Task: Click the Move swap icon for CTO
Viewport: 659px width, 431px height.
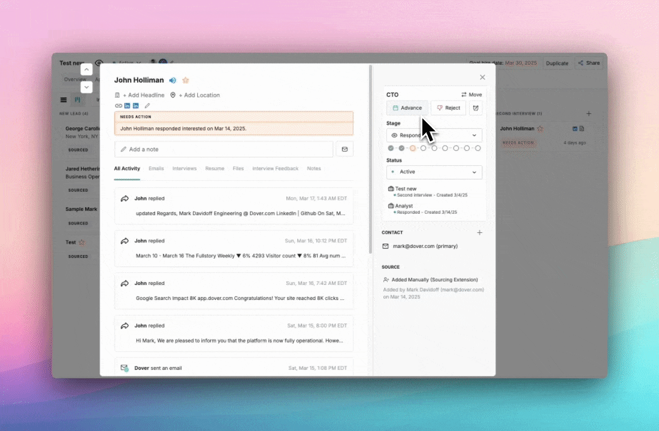Action: (464, 95)
